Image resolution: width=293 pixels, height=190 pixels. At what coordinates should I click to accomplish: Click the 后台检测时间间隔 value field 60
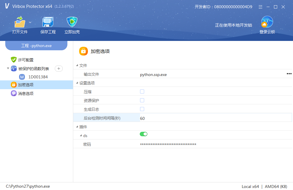pos(216,118)
